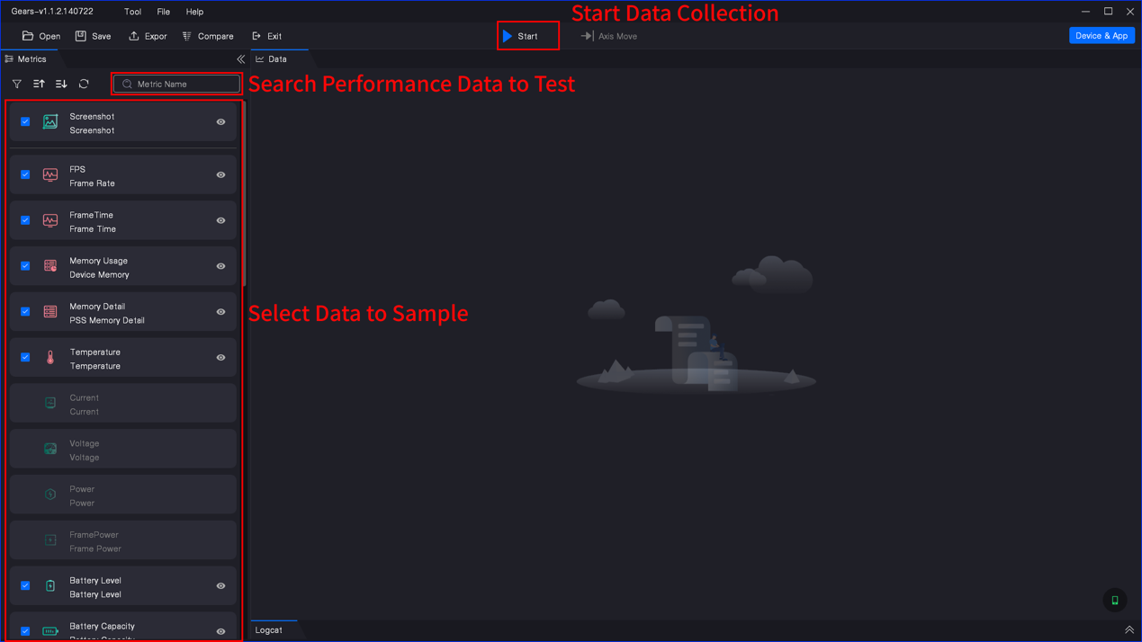This screenshot has width=1142, height=642.
Task: Uncheck the Memory Usage checkbox
Action: (x=25, y=266)
